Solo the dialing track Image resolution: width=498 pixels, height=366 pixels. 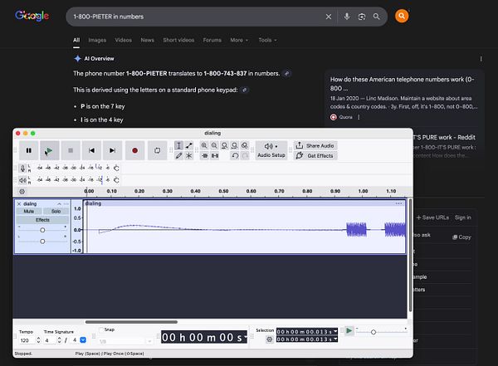(x=56, y=212)
